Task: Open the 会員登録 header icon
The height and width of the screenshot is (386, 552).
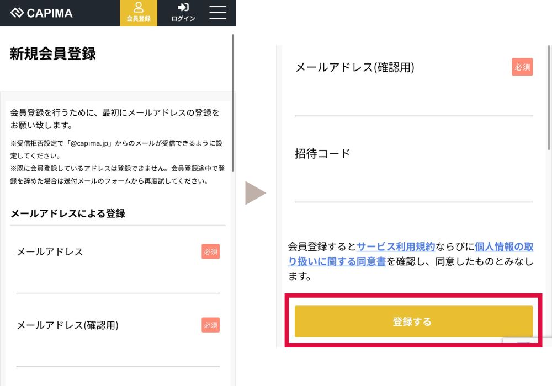Action: click(139, 13)
